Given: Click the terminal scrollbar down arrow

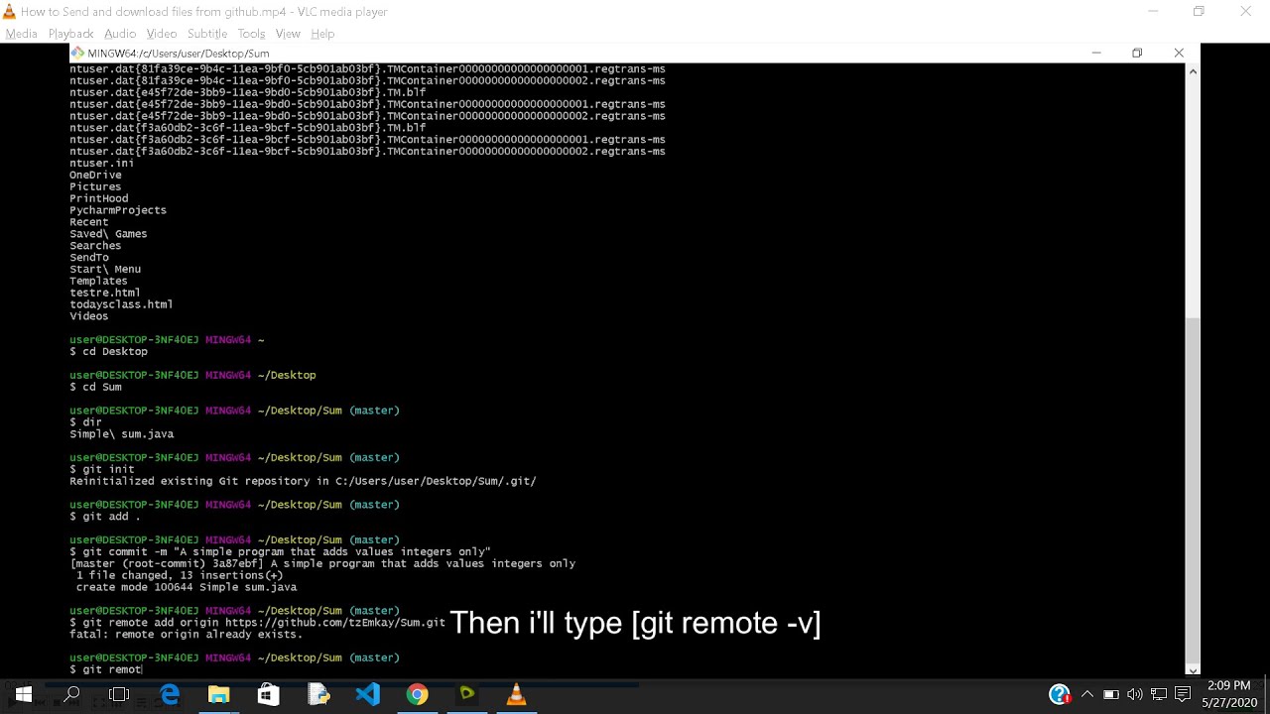Looking at the screenshot, I should click(x=1193, y=669).
